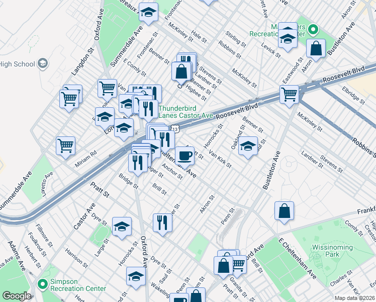This screenshot has width=376, height=302.
Task: Open the Simpson Recreation Center pin
Action: pyautogui.click(x=42, y=284)
